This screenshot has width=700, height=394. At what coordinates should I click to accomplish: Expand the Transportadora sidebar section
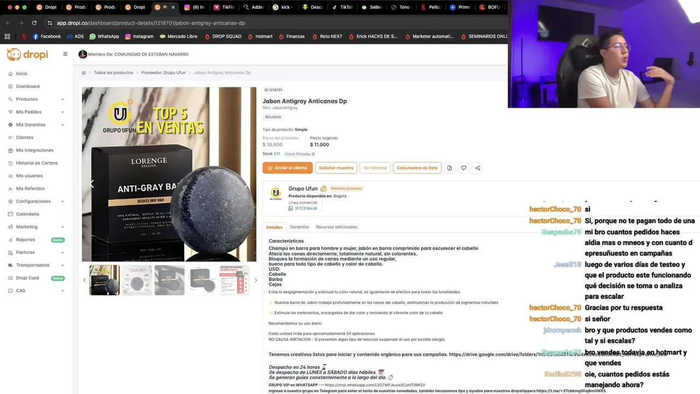(36, 265)
